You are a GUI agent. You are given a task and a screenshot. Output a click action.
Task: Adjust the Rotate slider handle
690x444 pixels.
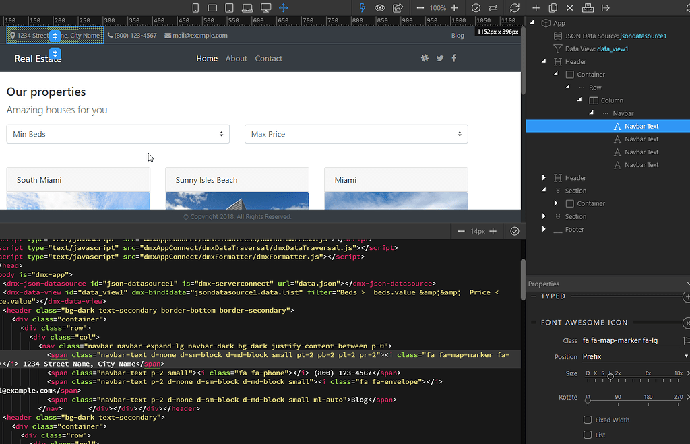tap(588, 400)
